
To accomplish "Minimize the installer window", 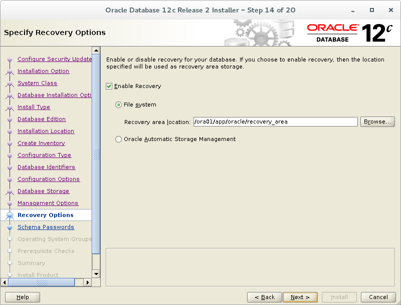I will pos(353,10).
